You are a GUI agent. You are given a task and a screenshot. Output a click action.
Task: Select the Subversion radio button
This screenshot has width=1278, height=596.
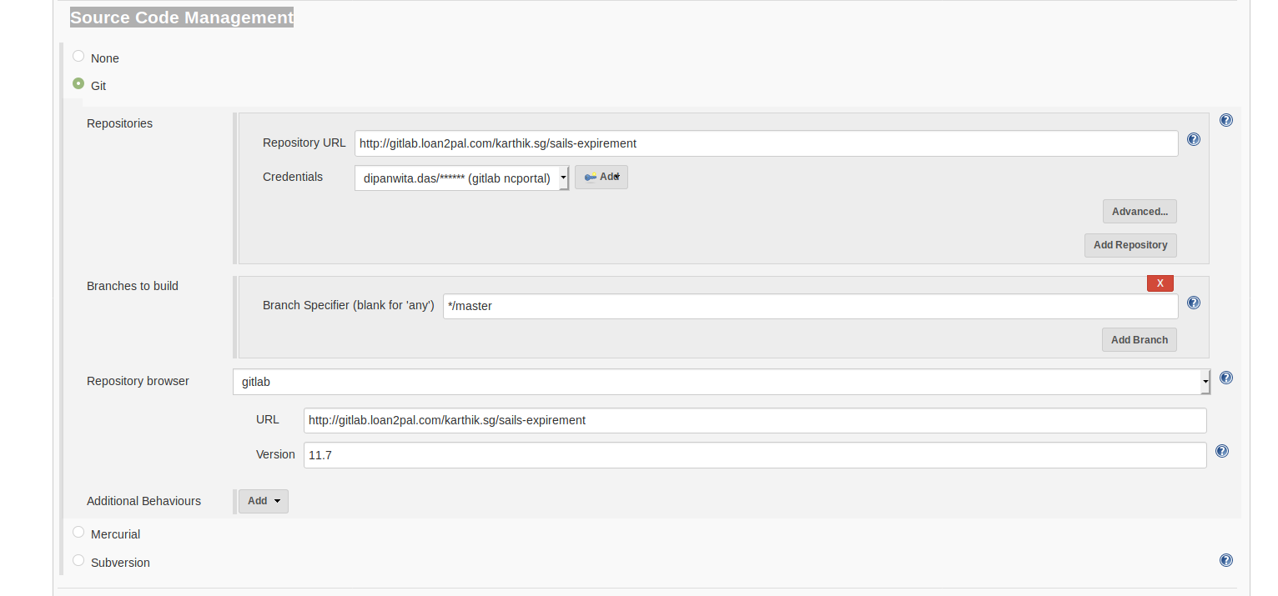click(x=78, y=561)
